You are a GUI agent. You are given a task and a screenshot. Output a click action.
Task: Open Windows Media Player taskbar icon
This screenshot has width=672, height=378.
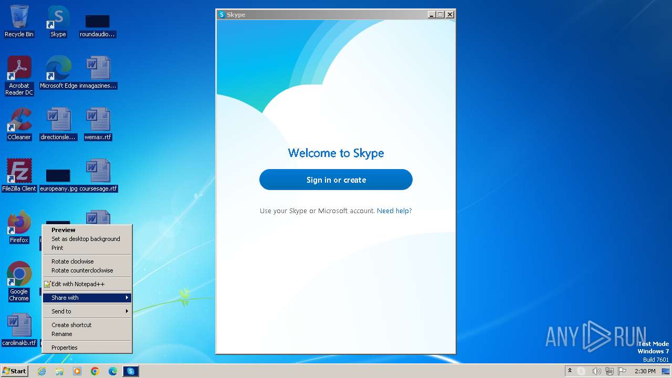[x=77, y=371]
